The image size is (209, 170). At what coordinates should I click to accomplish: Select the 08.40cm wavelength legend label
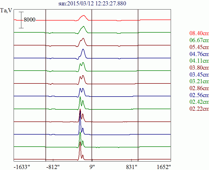[199, 33]
